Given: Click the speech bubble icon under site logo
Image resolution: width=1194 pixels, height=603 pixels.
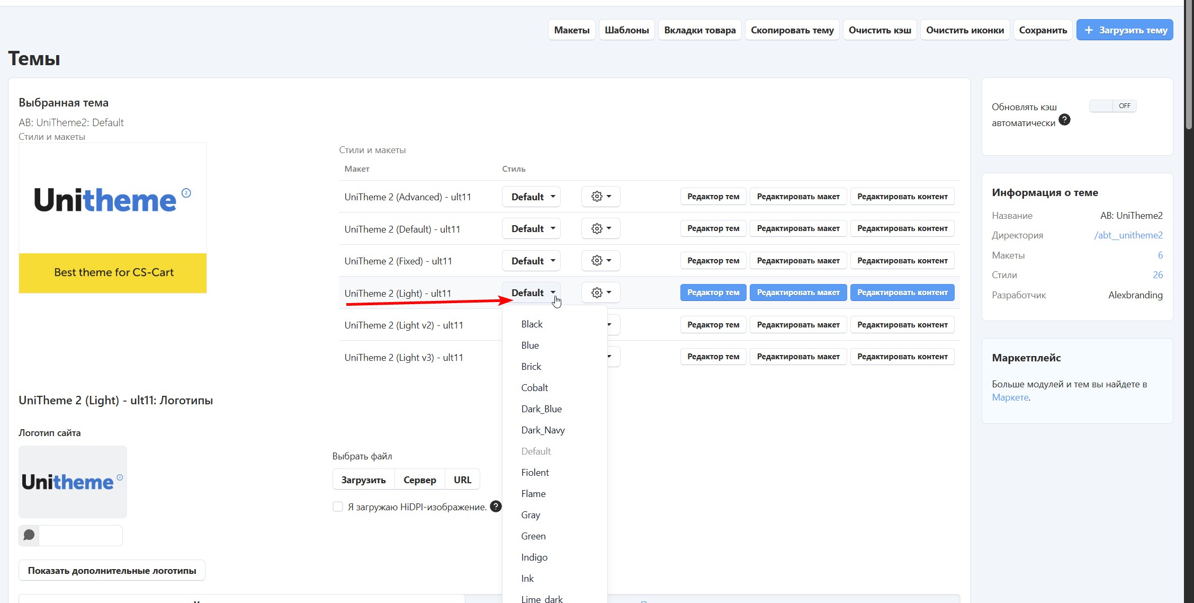Looking at the screenshot, I should 29,535.
